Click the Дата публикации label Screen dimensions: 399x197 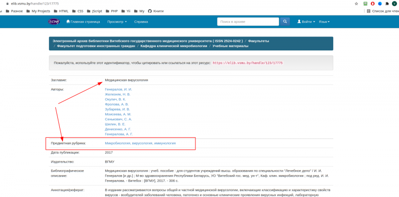coord(65,153)
